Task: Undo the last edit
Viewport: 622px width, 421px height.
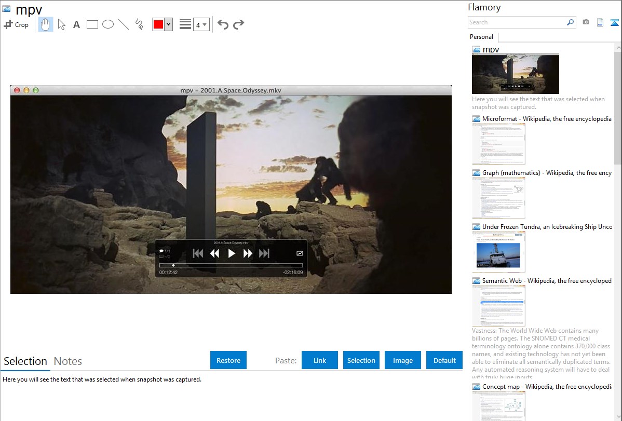Action: (223, 24)
